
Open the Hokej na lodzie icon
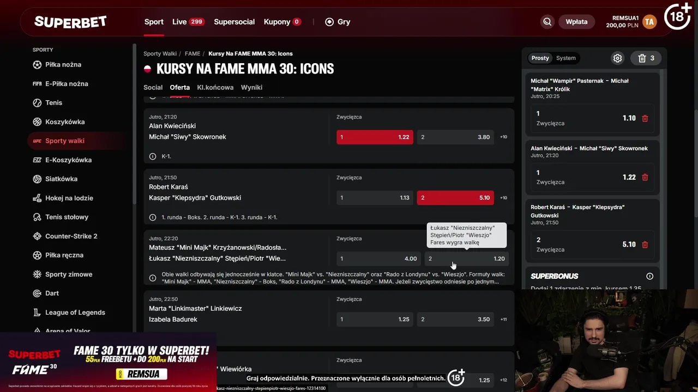click(x=37, y=198)
